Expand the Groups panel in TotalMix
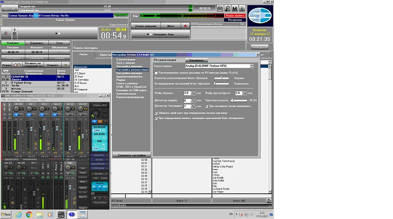Screen dimensions: 393x219 point(99,160)
